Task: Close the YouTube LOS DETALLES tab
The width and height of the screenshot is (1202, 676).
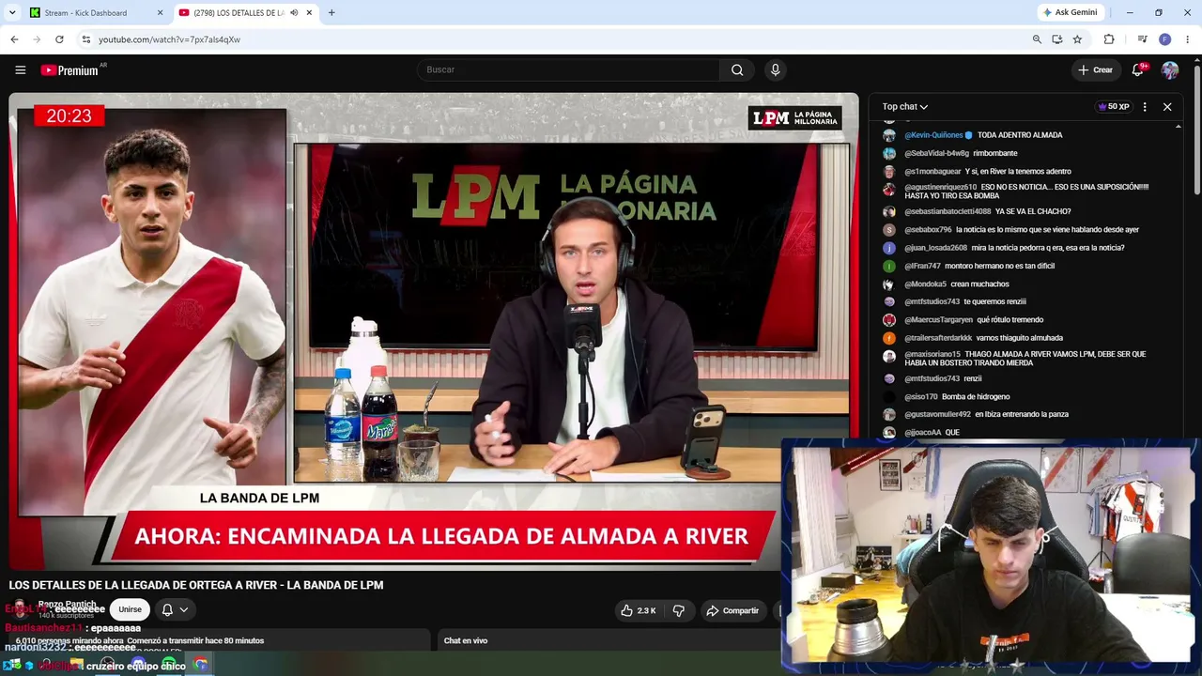Action: point(309,13)
